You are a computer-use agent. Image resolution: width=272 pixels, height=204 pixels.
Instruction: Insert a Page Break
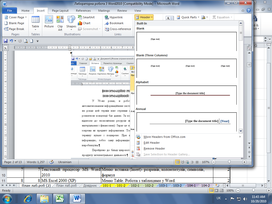pos(14,29)
